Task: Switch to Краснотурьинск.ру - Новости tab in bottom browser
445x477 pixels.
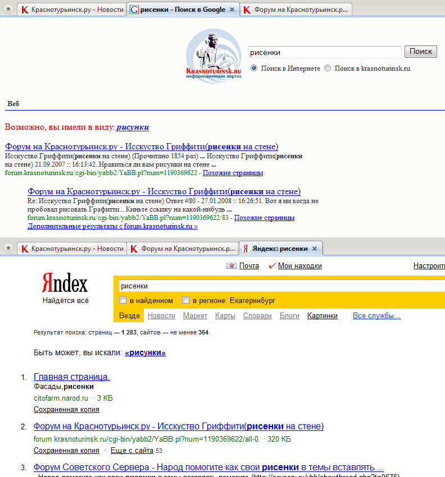Action: pos(71,249)
